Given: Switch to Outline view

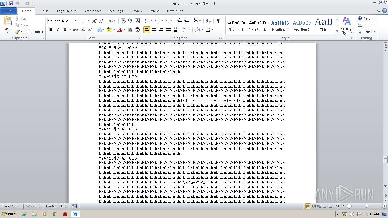Looking at the screenshot, I should 325,206.
